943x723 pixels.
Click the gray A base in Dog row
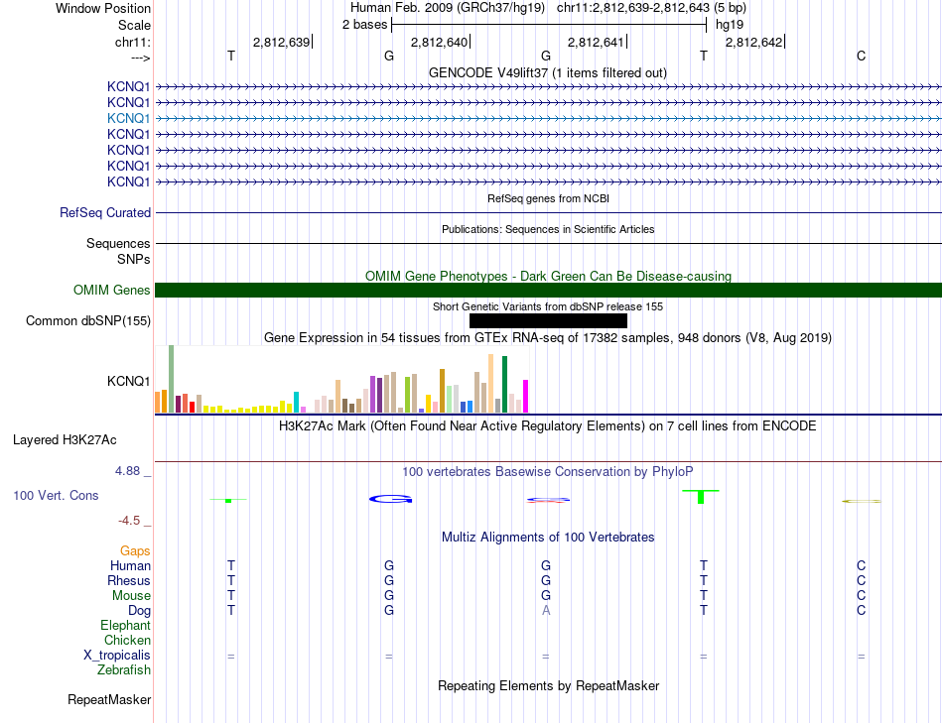[x=546, y=611]
